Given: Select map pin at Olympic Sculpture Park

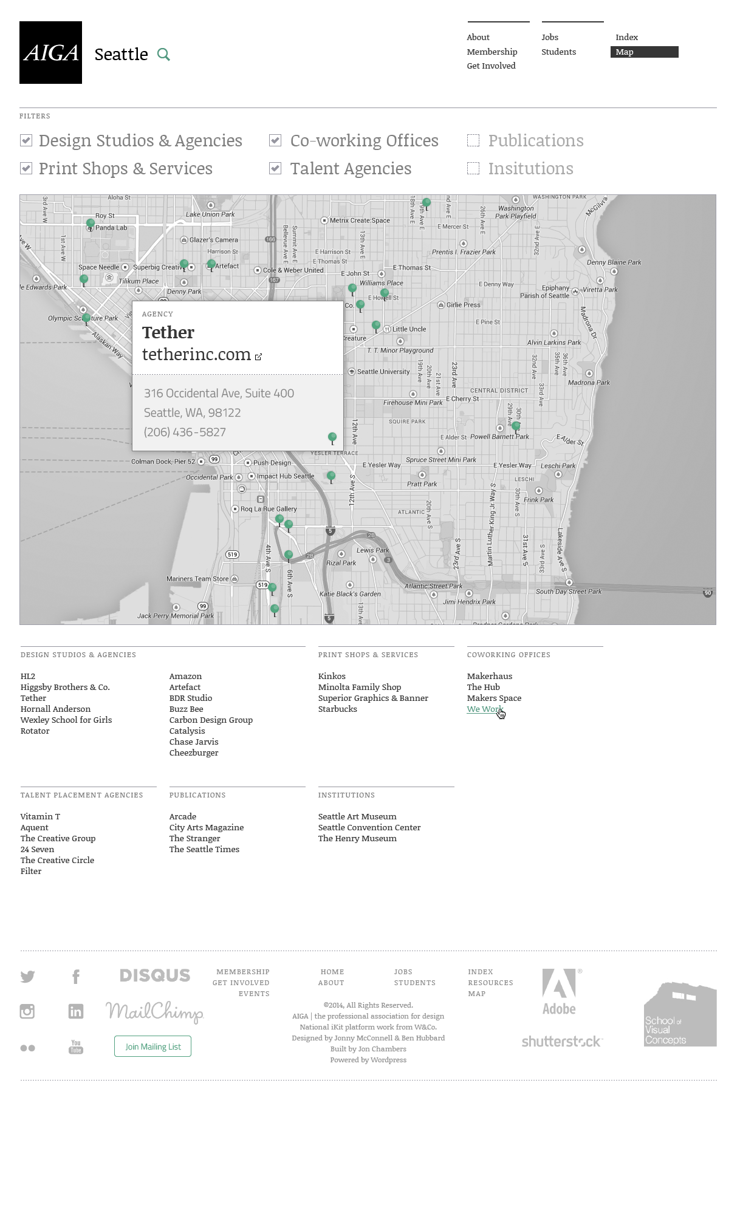Looking at the screenshot, I should [x=86, y=319].
